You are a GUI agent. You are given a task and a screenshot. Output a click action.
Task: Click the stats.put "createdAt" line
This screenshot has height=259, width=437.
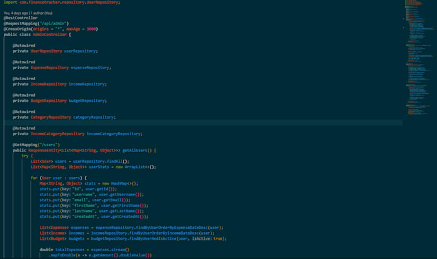[x=94, y=217]
